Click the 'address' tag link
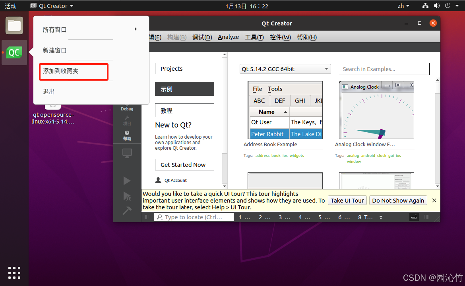The height and width of the screenshot is (286, 465). (x=262, y=156)
